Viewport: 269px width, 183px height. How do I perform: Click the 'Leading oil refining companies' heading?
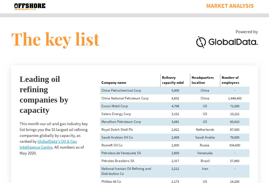click(x=44, y=94)
